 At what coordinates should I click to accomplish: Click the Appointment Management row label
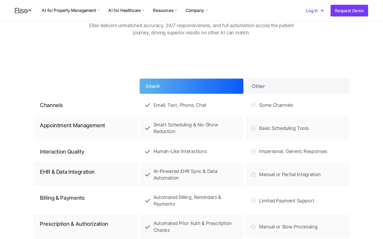(72, 125)
